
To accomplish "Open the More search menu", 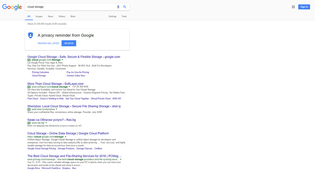I will [73, 16].
